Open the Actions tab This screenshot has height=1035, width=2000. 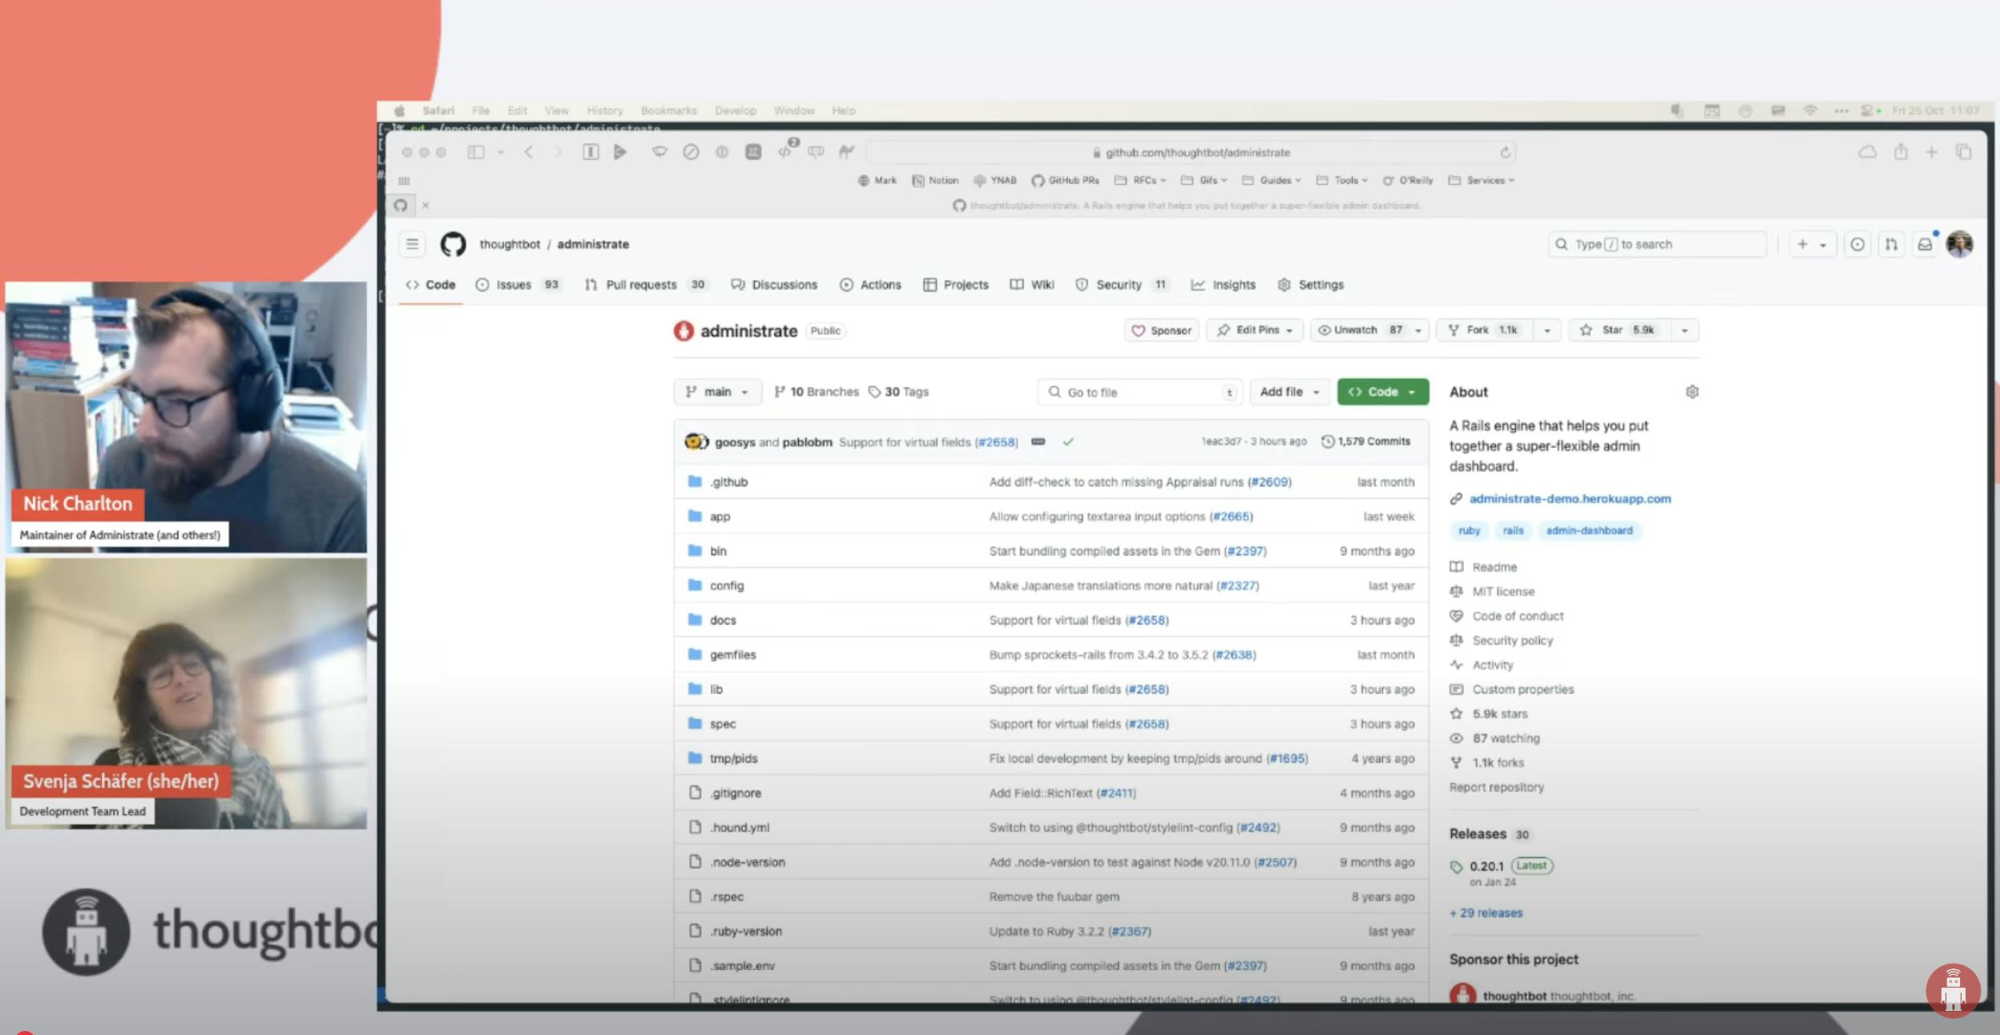click(870, 284)
